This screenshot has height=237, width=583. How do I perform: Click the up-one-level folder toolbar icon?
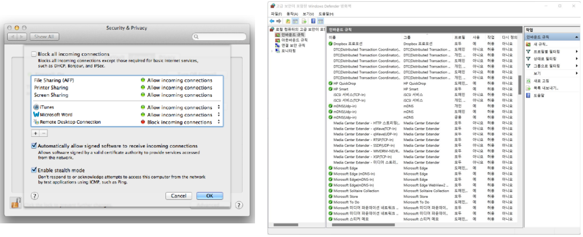click(288, 21)
